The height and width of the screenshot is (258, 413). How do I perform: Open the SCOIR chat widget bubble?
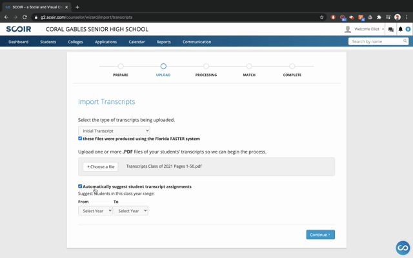point(403,248)
